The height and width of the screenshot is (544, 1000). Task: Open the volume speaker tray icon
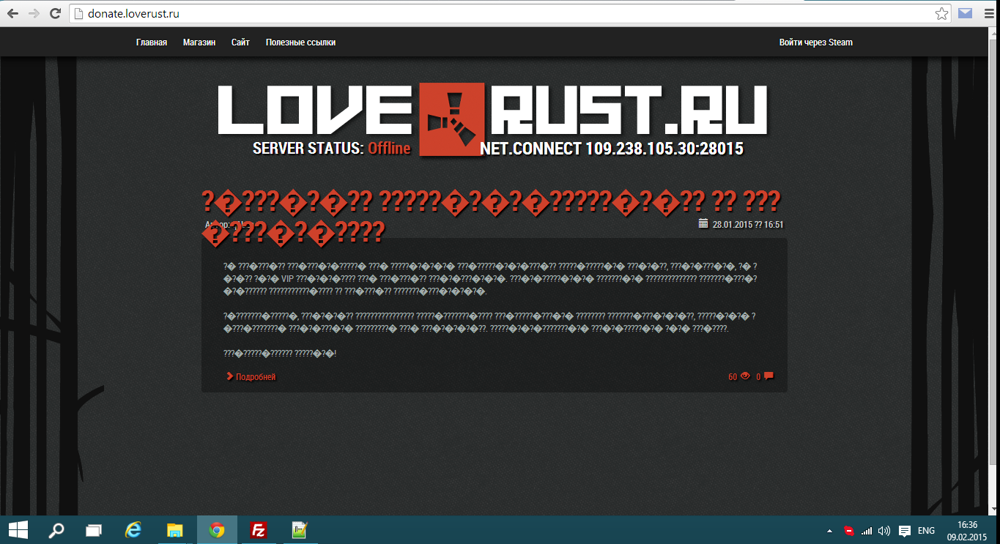884,530
